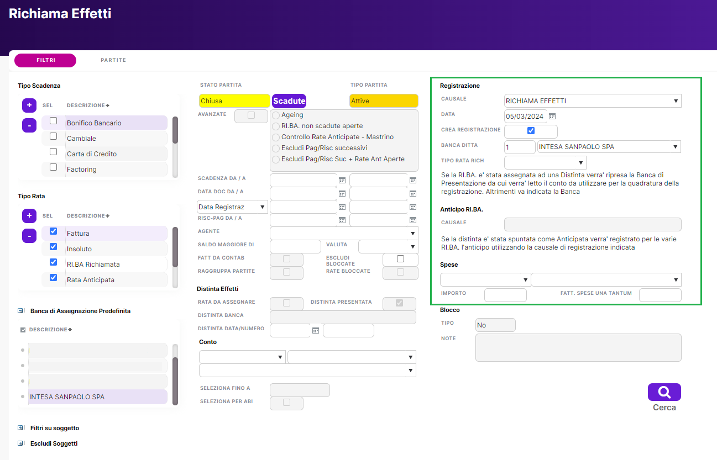Click the Tipo Scadenza list scrollbar
The image size is (717, 460).
pyautogui.click(x=175, y=130)
